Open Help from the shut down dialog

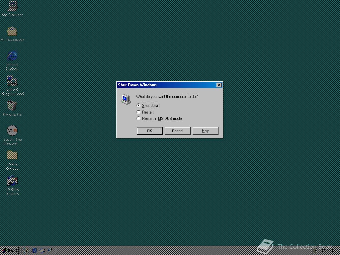(205, 131)
